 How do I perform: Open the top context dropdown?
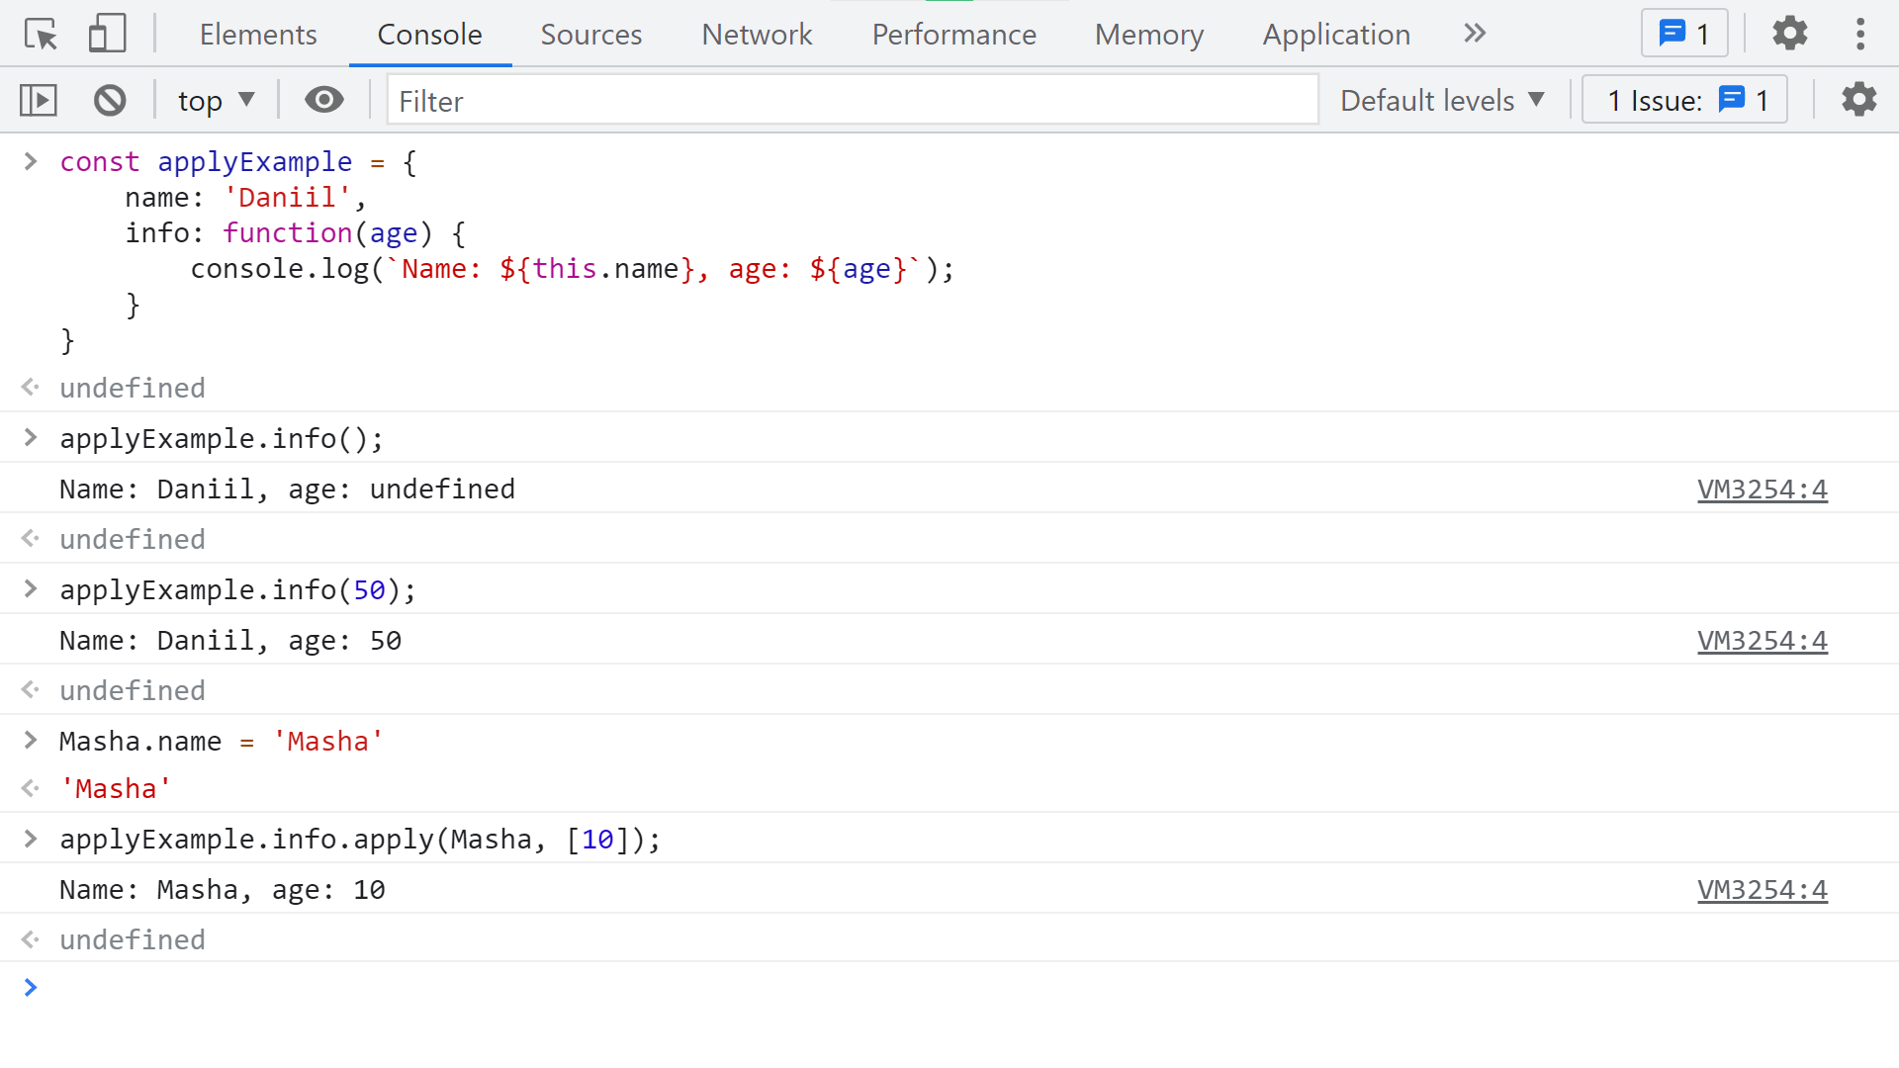(x=216, y=100)
